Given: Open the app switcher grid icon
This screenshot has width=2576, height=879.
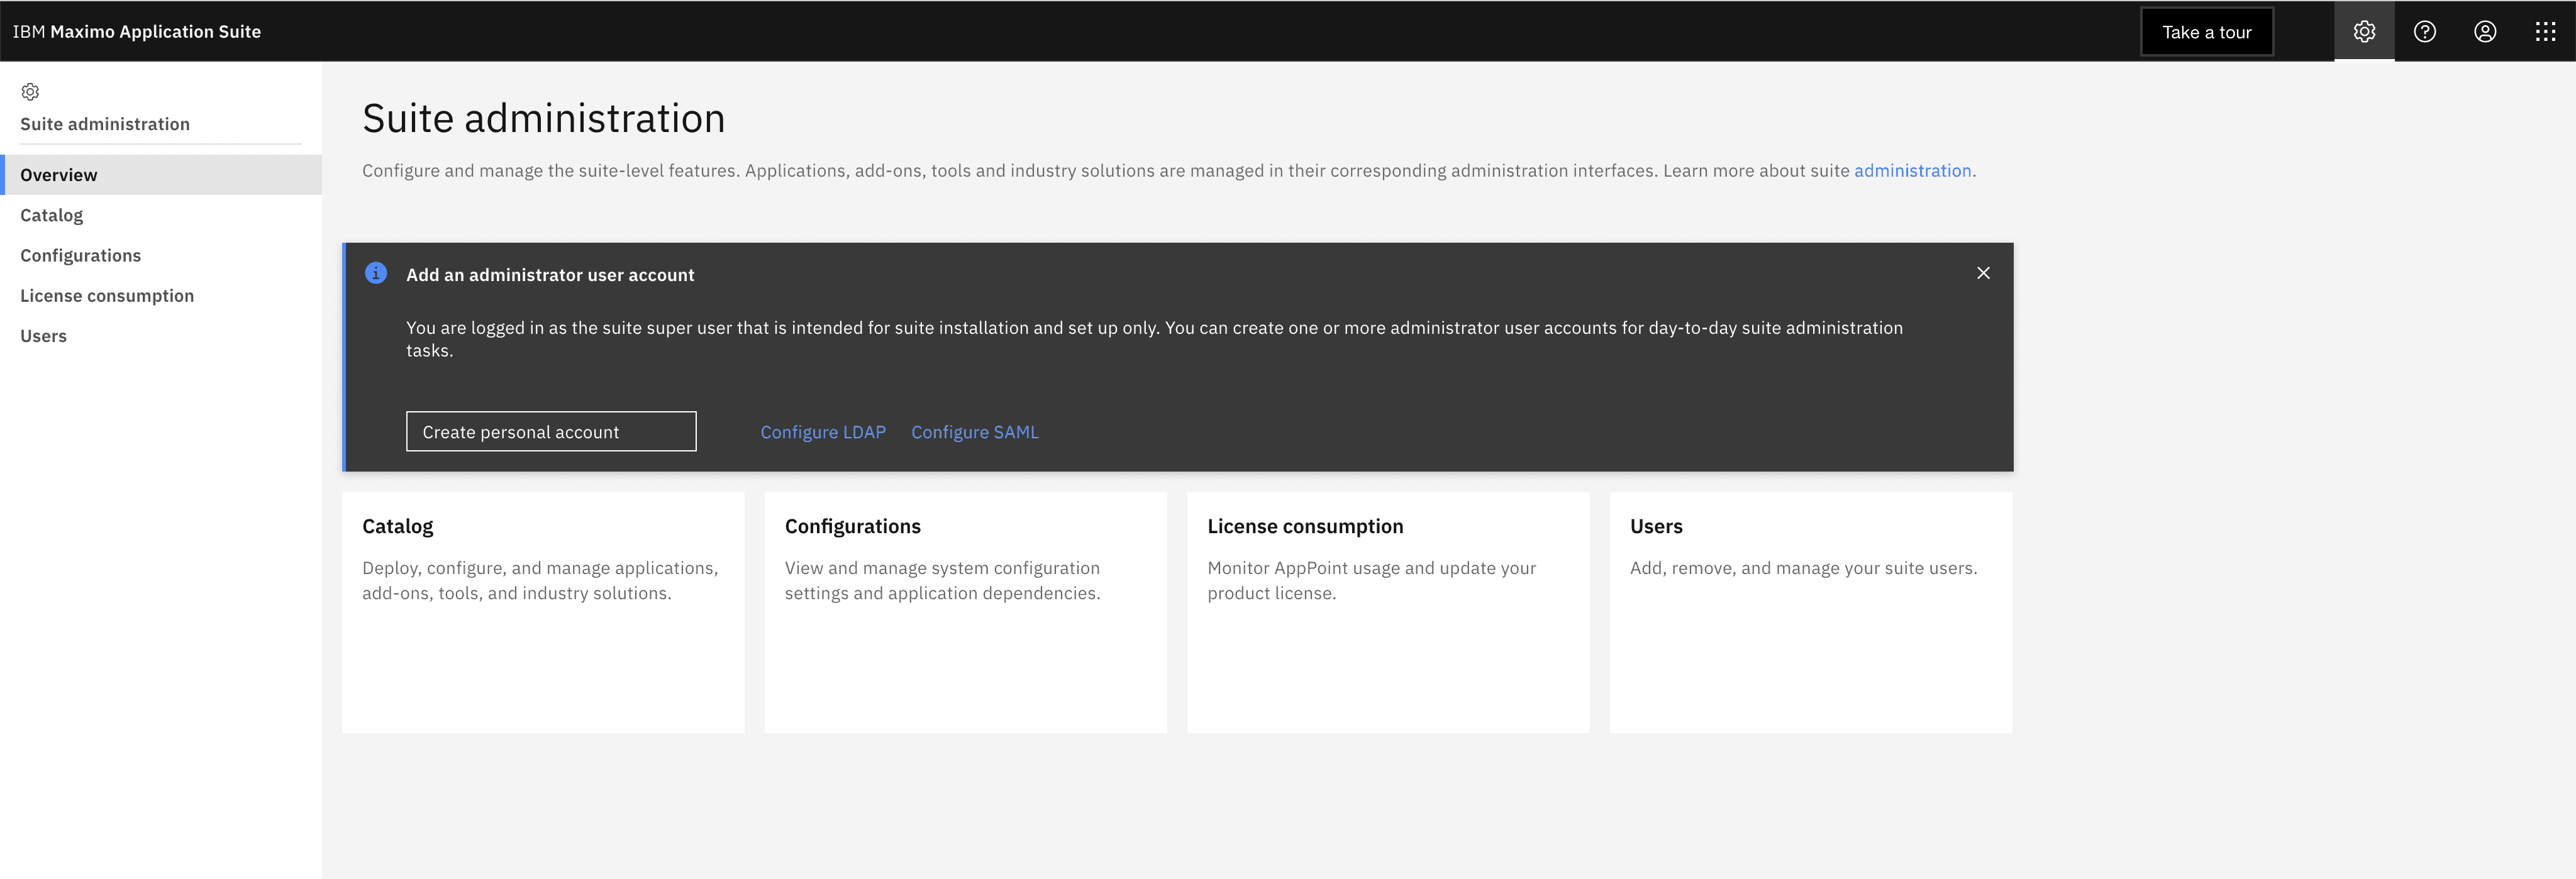Looking at the screenshot, I should tap(2545, 31).
